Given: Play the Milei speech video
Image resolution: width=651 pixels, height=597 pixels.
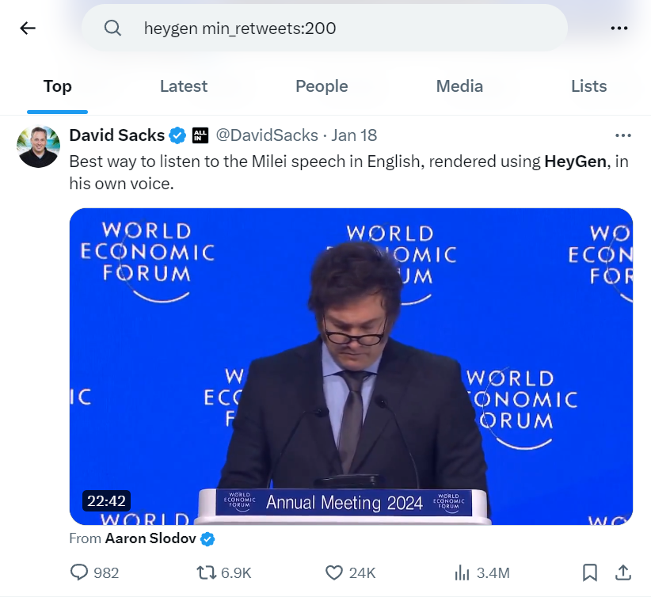Looking at the screenshot, I should [x=352, y=366].
